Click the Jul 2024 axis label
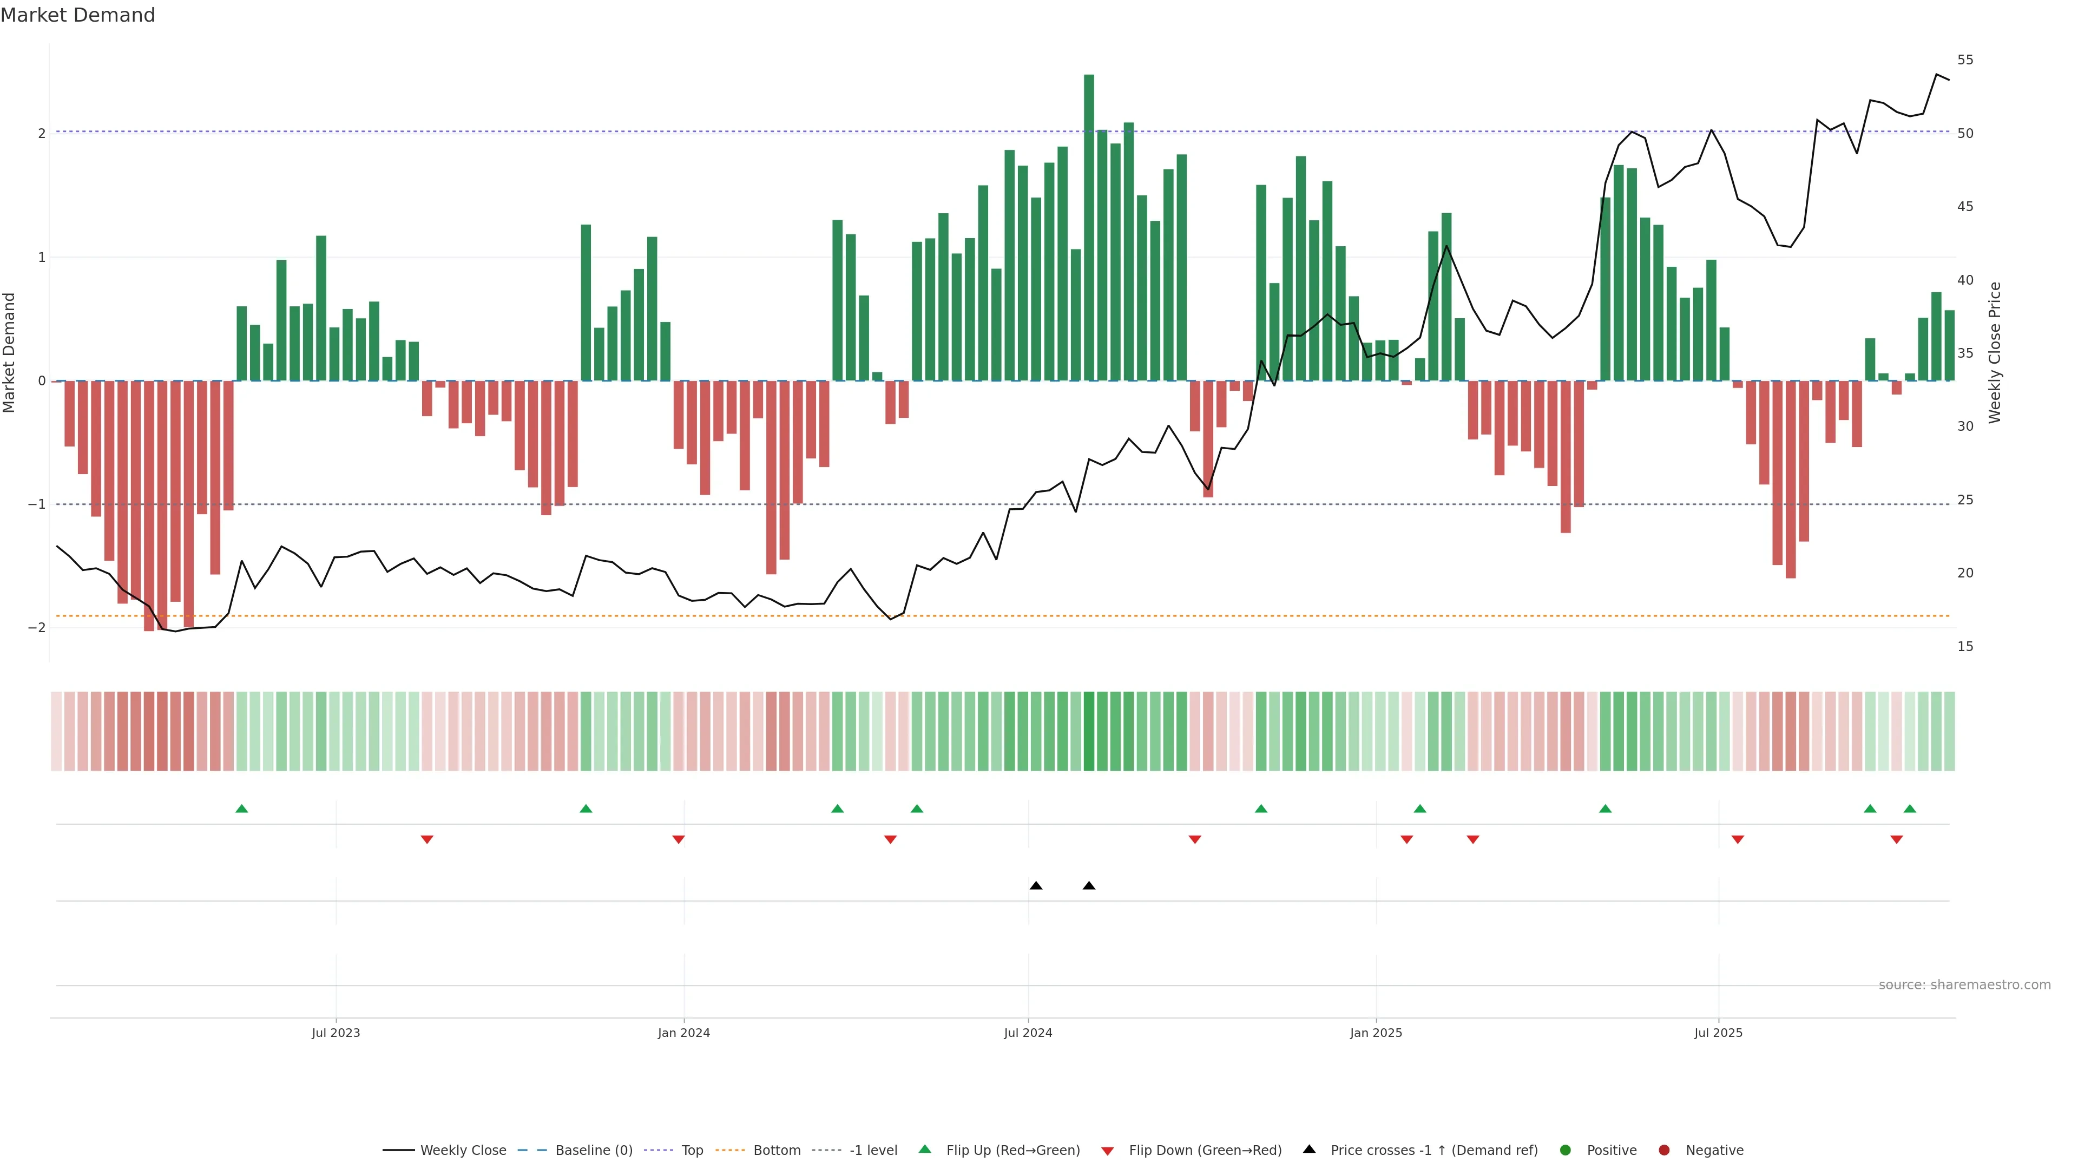The width and height of the screenshot is (2078, 1169). click(1028, 1033)
